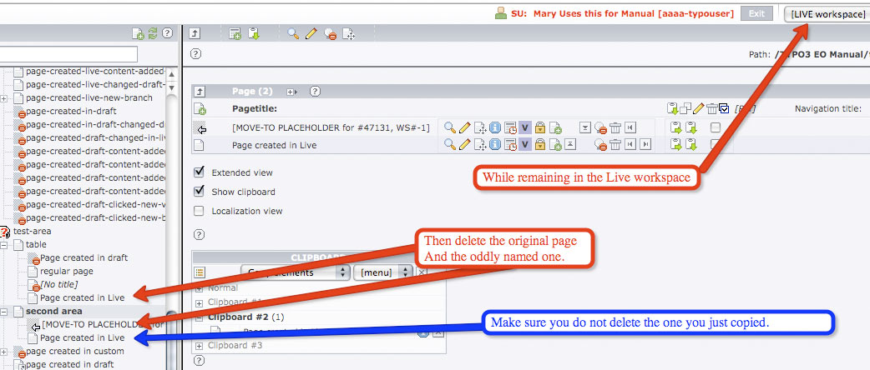This screenshot has height=370, width=870.
Task: Show info for MOVE-TO PLACEHOLDER row
Action: tap(494, 127)
